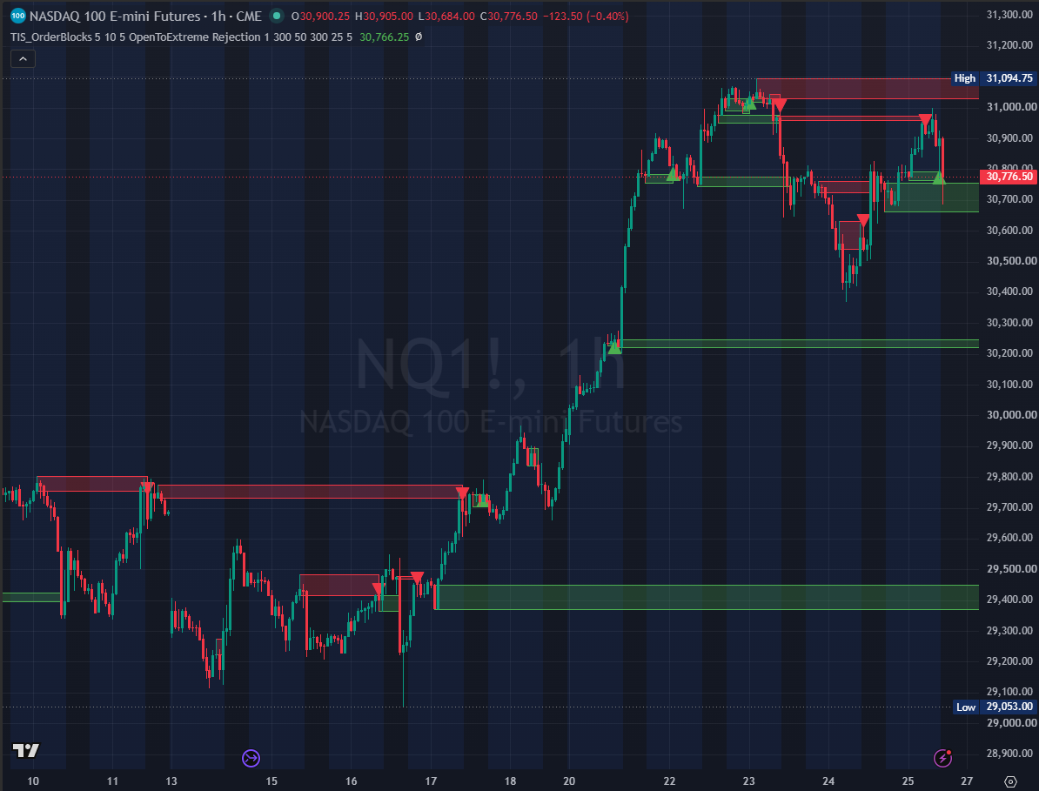Click the change value −123.50 (−0.40%)
Viewport: 1039px width, 791px height.
click(x=586, y=16)
